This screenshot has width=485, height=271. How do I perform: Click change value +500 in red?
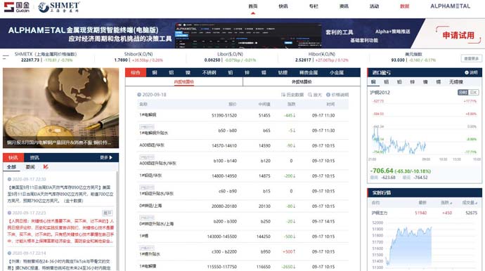coord(289,252)
